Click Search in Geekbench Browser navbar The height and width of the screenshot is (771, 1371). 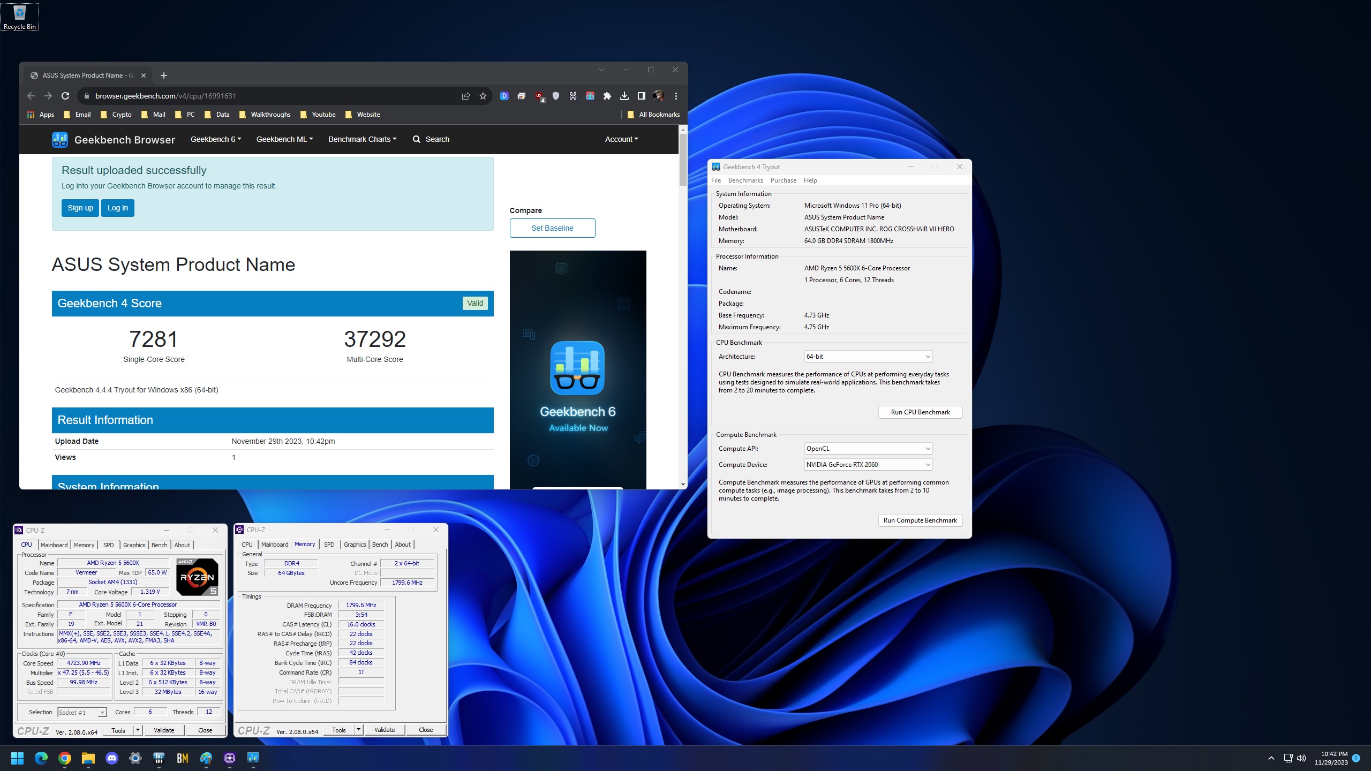[x=431, y=139]
